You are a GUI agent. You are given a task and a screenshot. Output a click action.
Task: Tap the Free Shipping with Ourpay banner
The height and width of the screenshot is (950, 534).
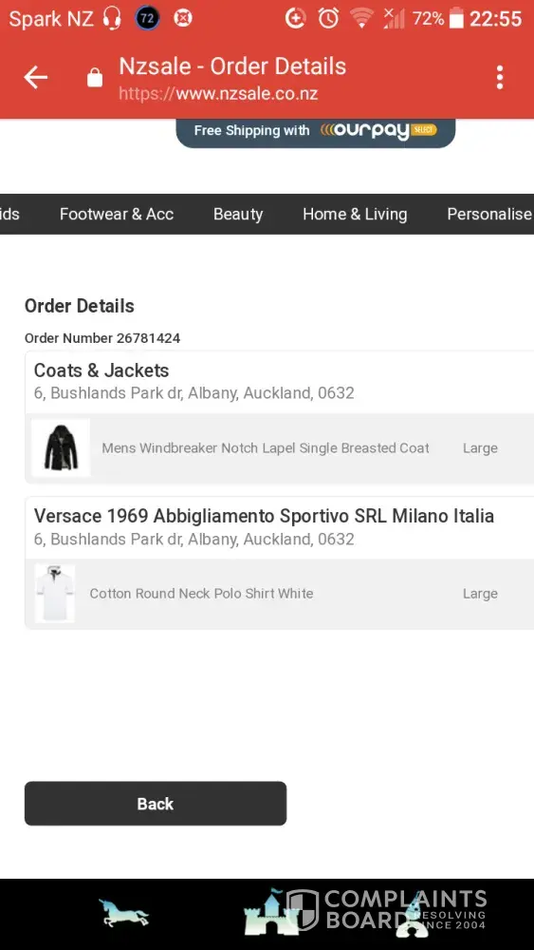[x=316, y=132]
